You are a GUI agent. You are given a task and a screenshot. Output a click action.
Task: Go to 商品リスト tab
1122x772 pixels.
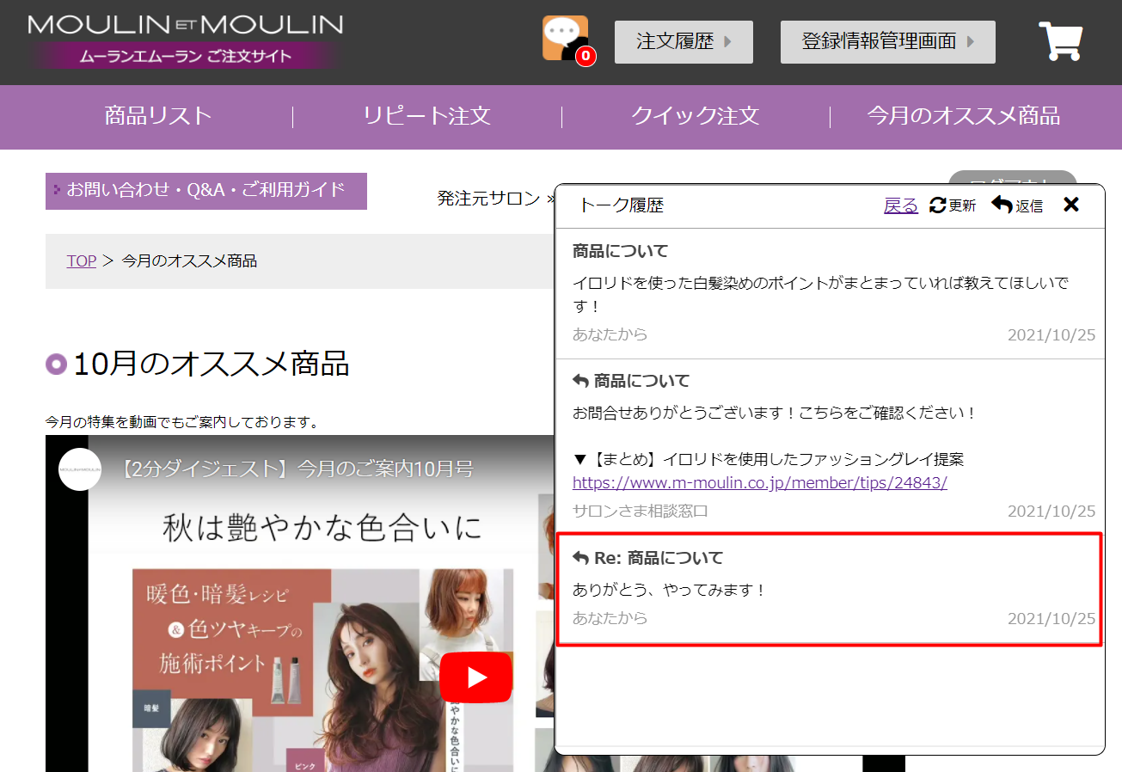point(158,116)
